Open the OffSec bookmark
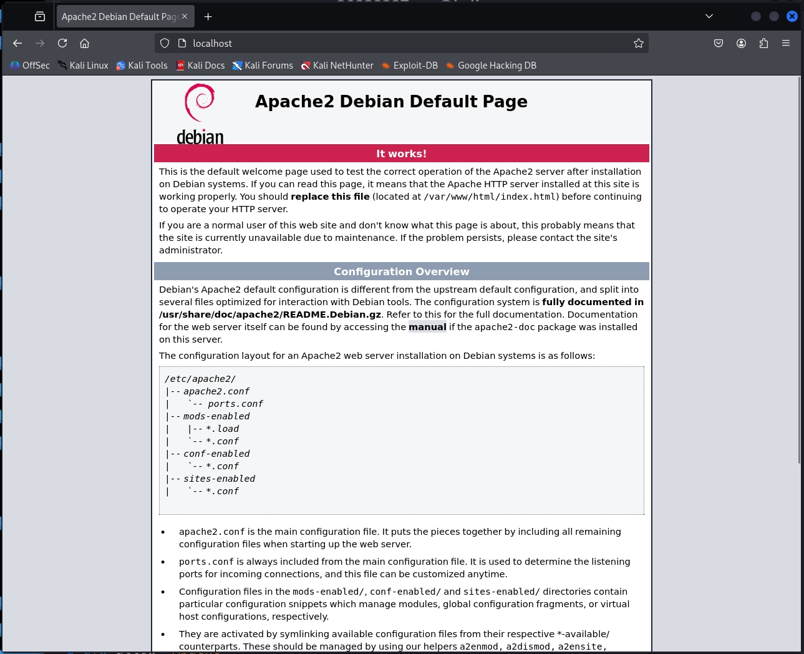Screen dimensions: 804x654 (30, 66)
